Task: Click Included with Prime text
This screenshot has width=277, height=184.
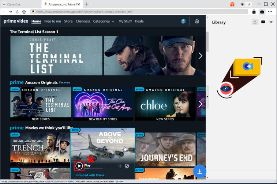Action: (x=90, y=175)
